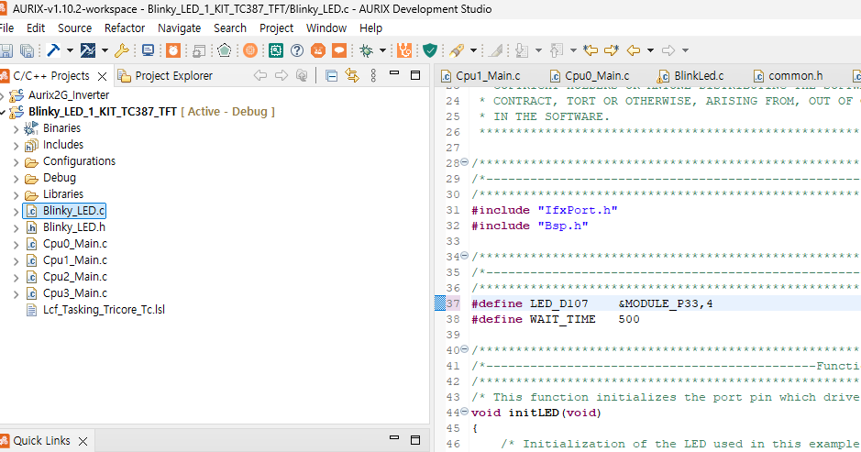Screen dimensions: 861x452
Task: Collapse all in C/C++ Projects view
Action: click(x=331, y=76)
